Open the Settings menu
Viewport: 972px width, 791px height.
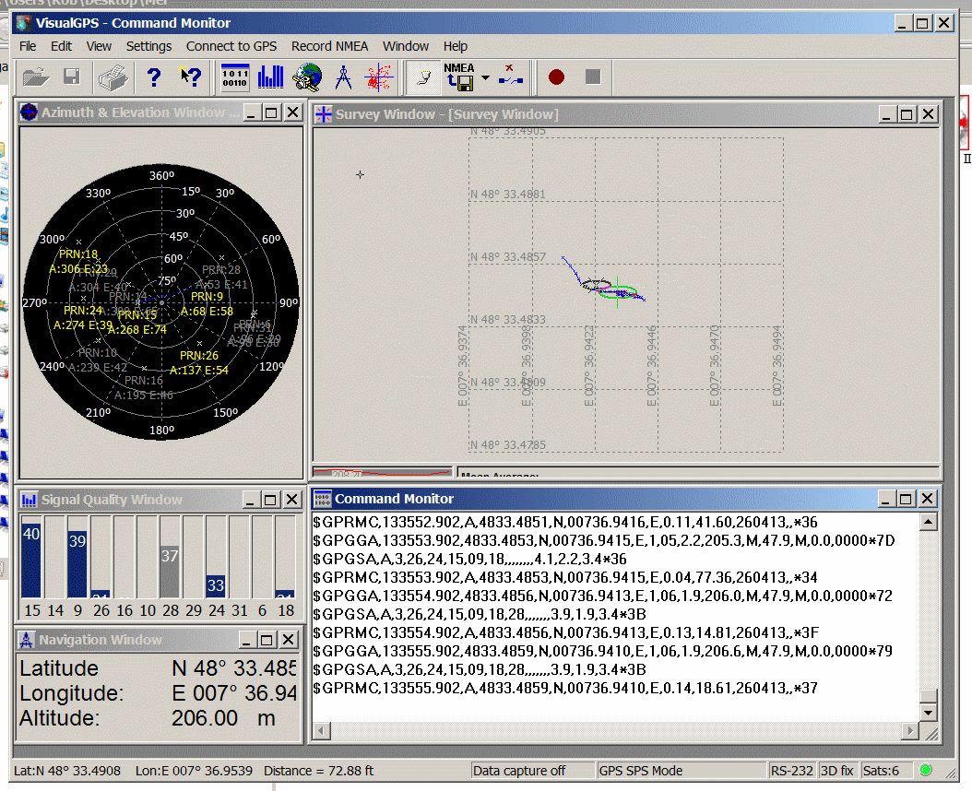point(148,46)
